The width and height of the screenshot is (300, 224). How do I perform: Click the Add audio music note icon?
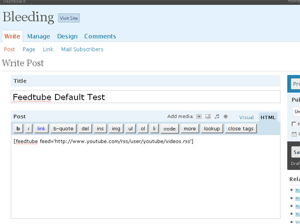(217, 116)
